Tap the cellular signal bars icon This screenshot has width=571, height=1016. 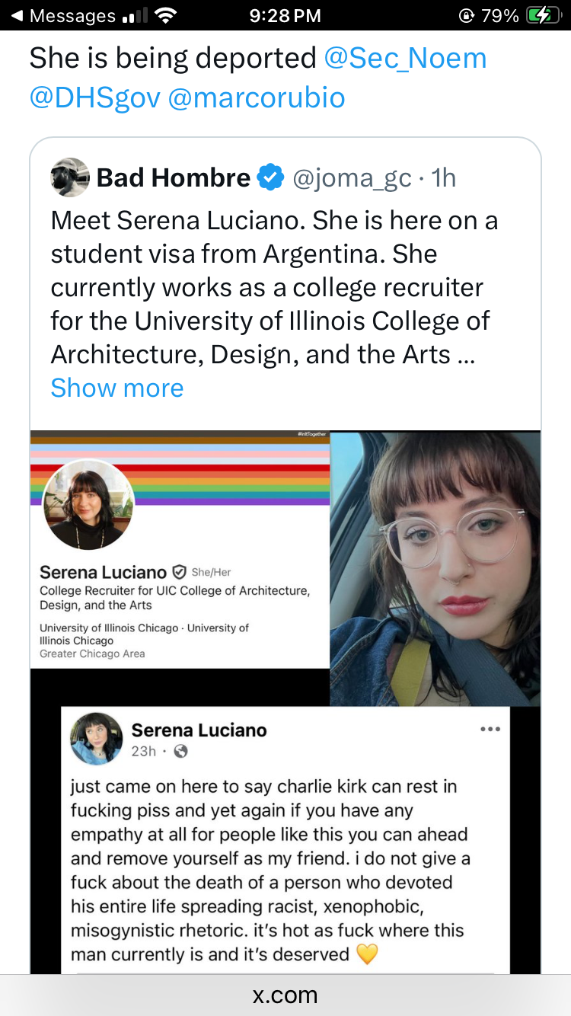pyautogui.click(x=134, y=15)
